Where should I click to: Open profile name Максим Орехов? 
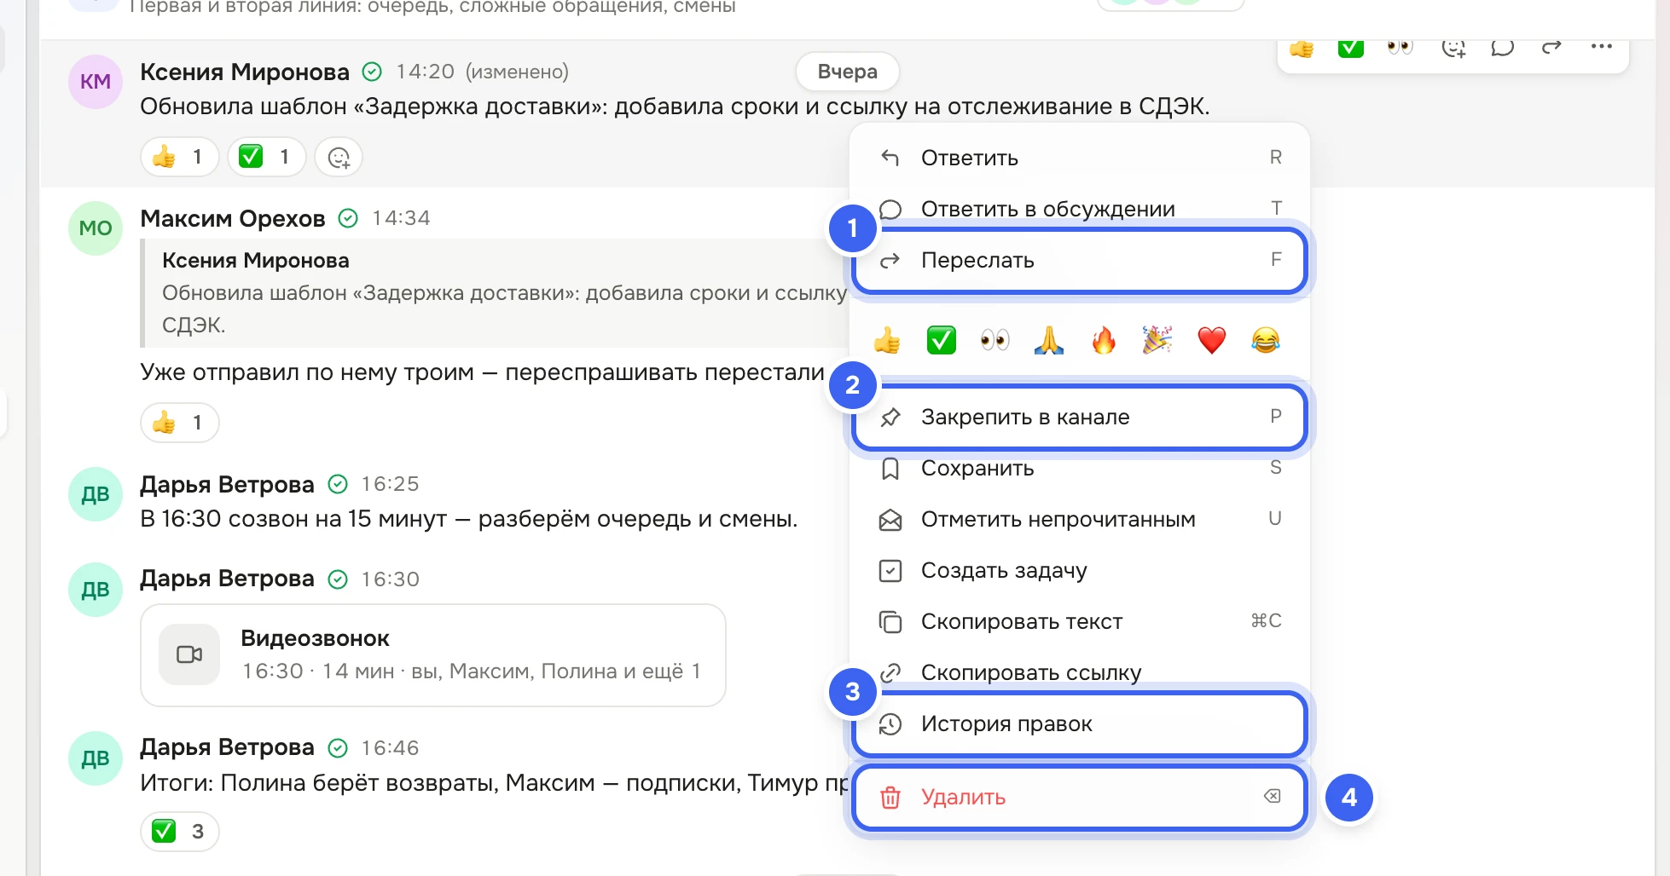tap(233, 219)
